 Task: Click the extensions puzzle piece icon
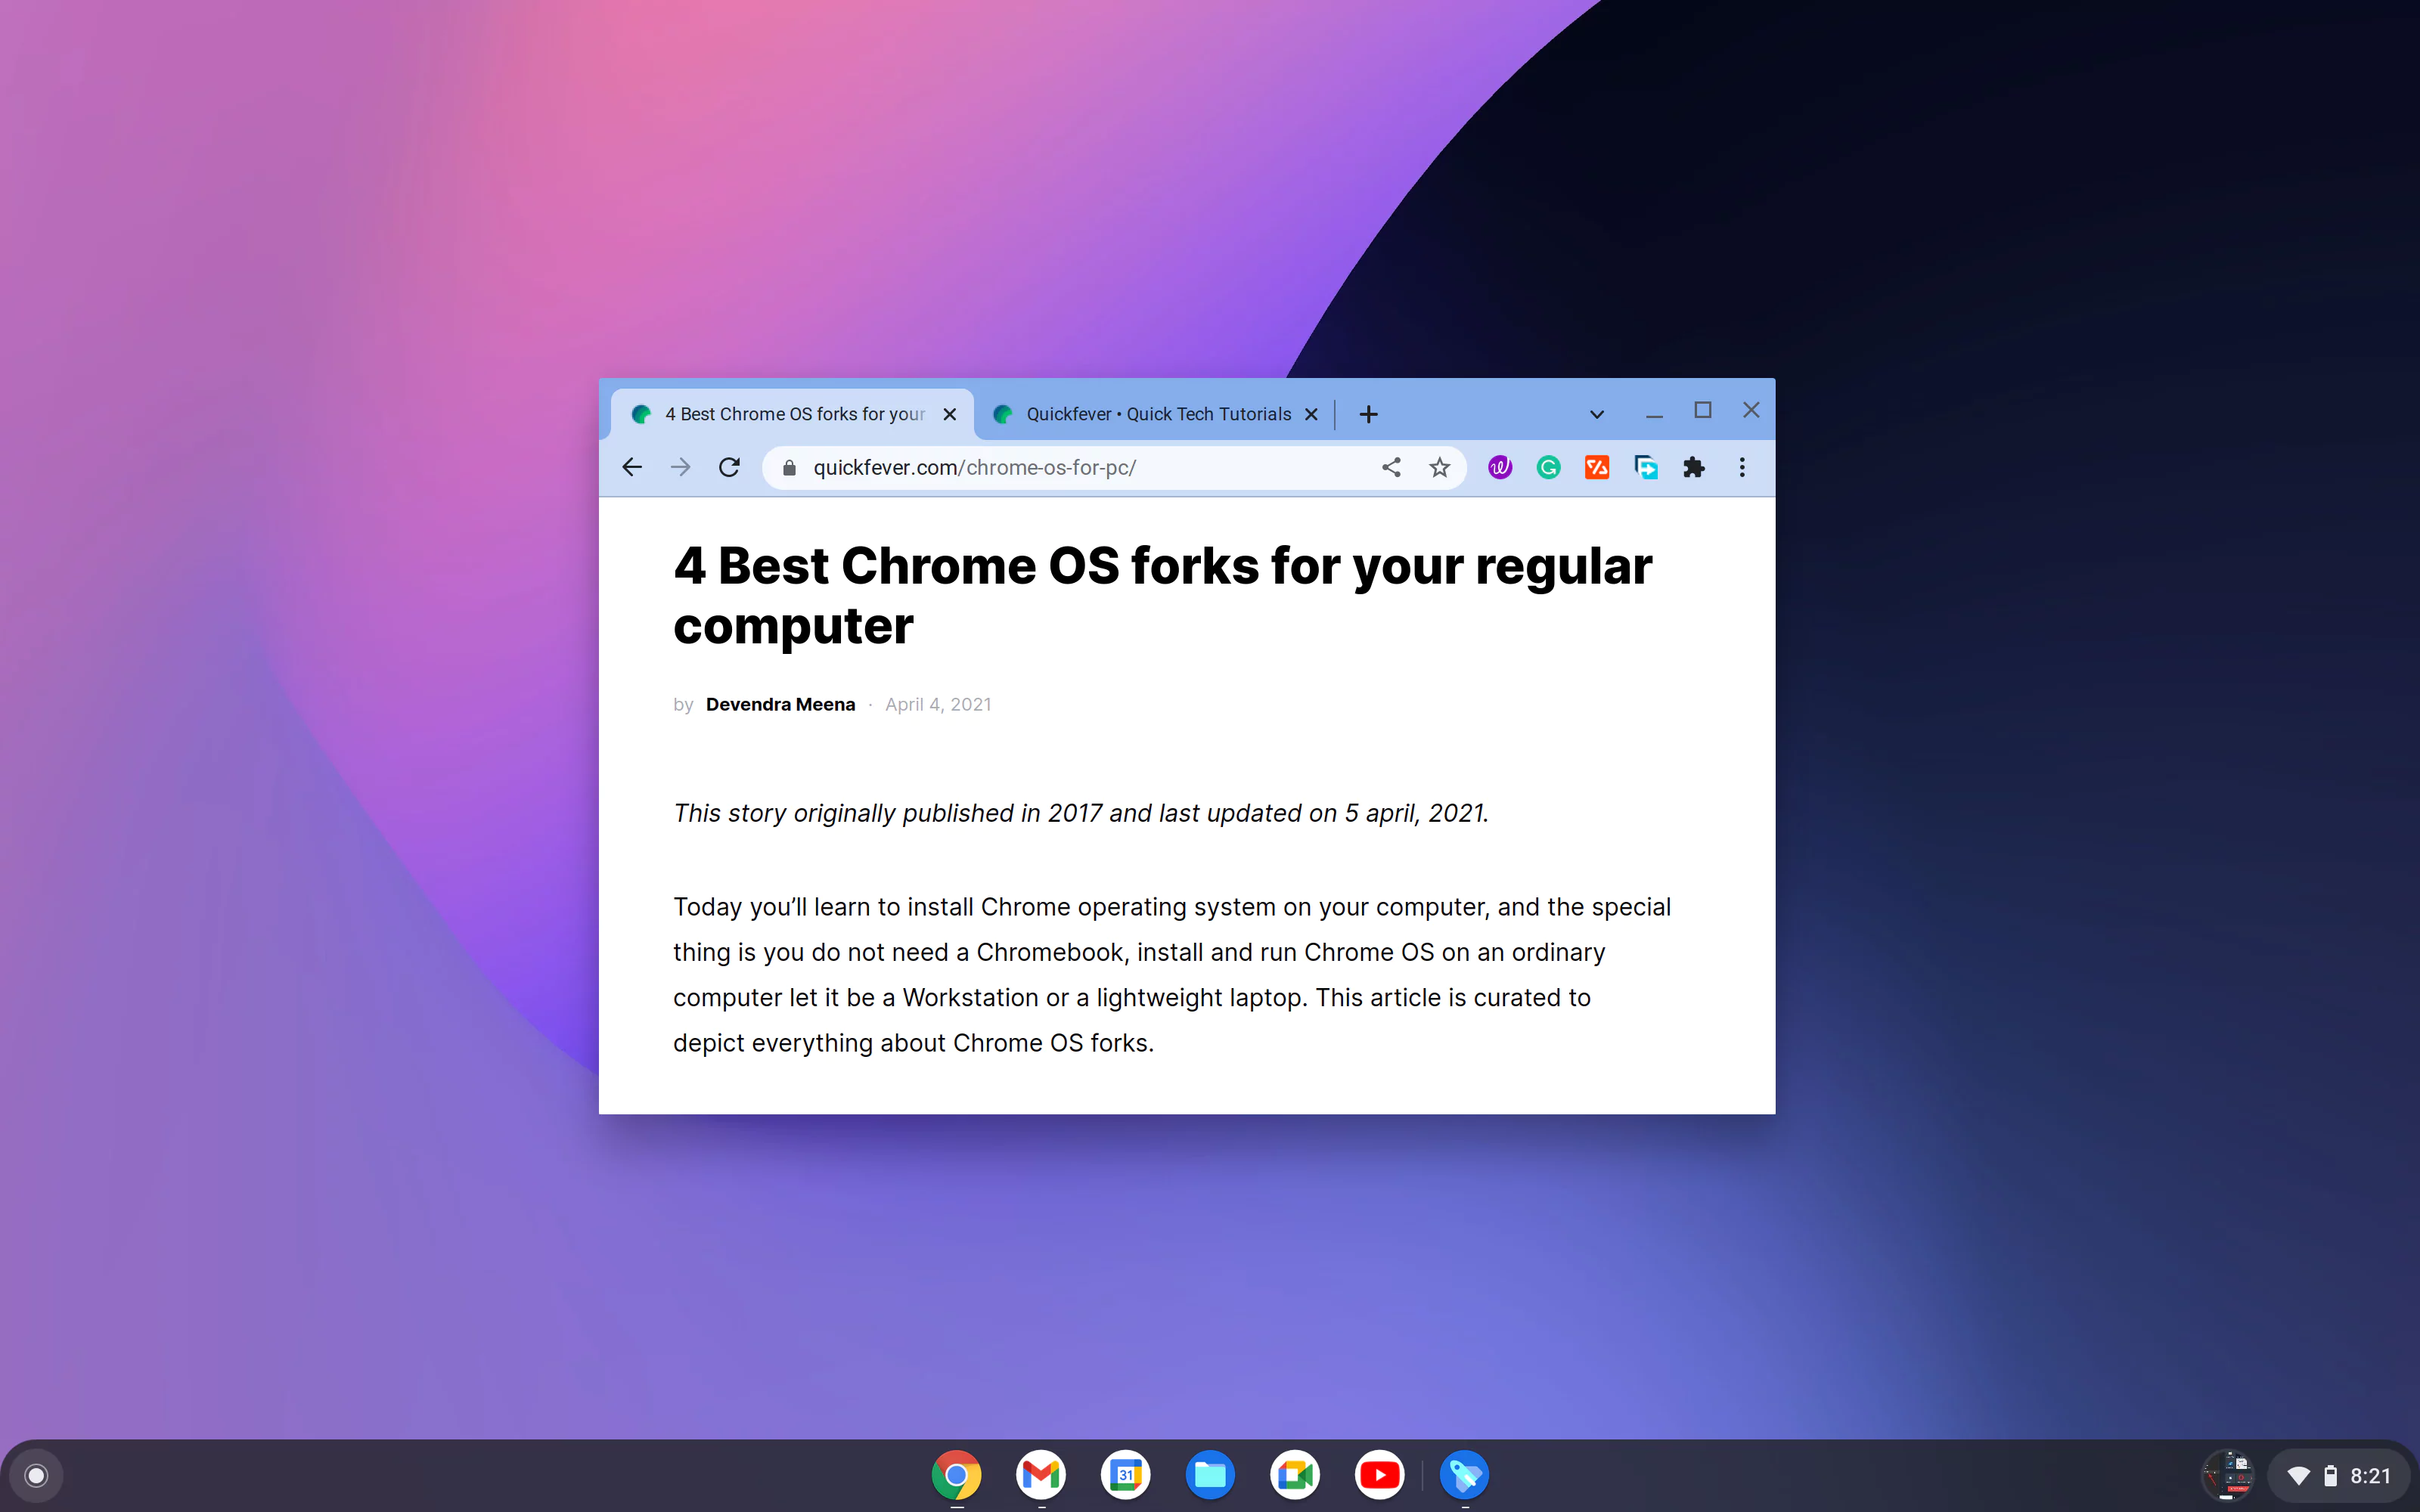1693,467
